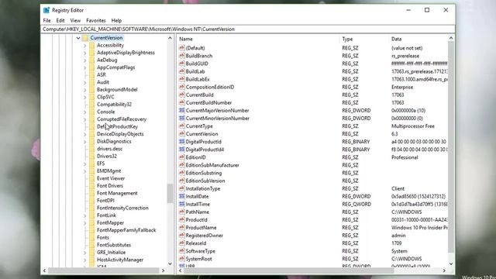This screenshot has width=496, height=279.
Task: Click the DWORD icon of CurrentMajorVersionNumber
Action: (181, 110)
